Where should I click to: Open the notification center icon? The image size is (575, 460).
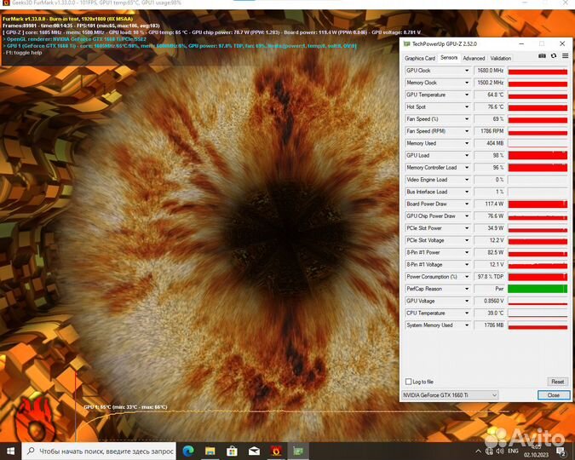click(561, 451)
